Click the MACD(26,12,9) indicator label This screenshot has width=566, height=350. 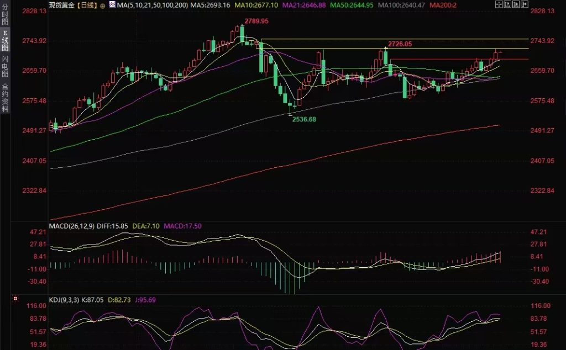click(x=72, y=226)
